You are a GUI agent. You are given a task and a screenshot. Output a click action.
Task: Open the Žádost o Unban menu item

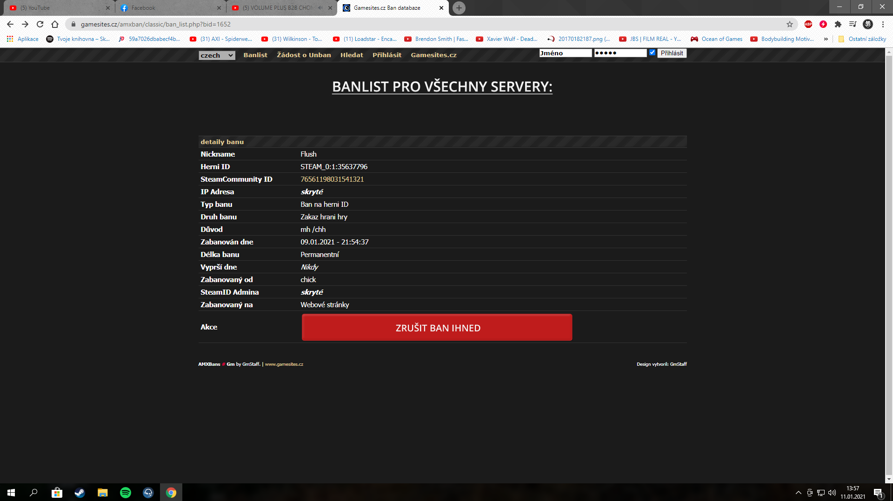click(304, 55)
